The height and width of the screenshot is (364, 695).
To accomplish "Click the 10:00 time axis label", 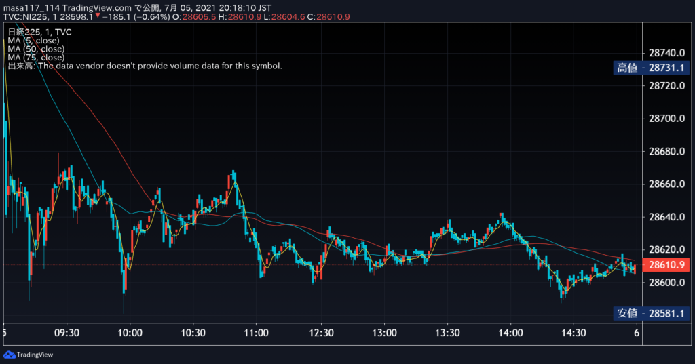I will [130, 333].
